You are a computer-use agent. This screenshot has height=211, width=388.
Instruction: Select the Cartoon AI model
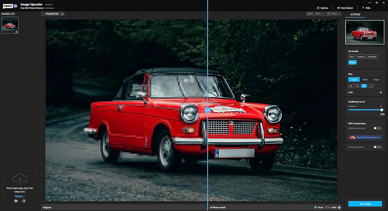pos(361,57)
